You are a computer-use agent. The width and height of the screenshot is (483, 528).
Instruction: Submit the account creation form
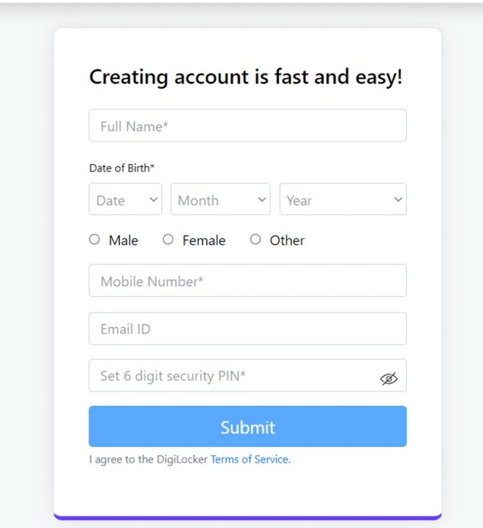click(248, 427)
